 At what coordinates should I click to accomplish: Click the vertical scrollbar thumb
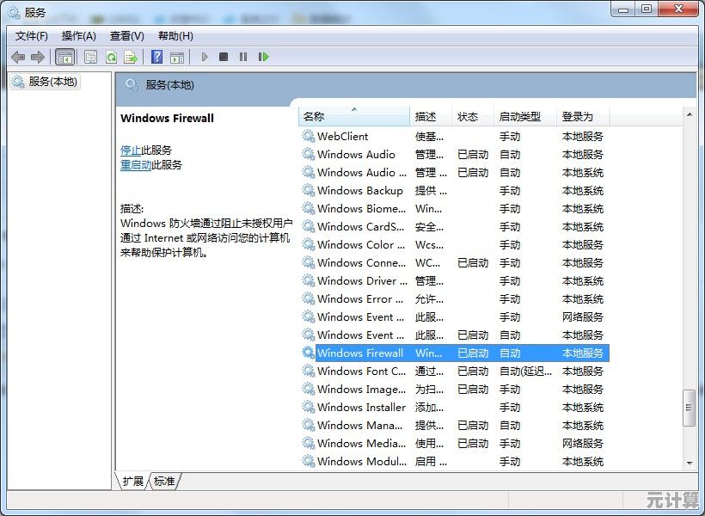[x=690, y=408]
